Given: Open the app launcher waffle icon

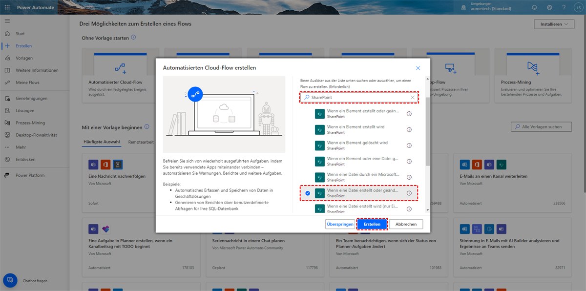Looking at the screenshot, I should tap(7, 7).
